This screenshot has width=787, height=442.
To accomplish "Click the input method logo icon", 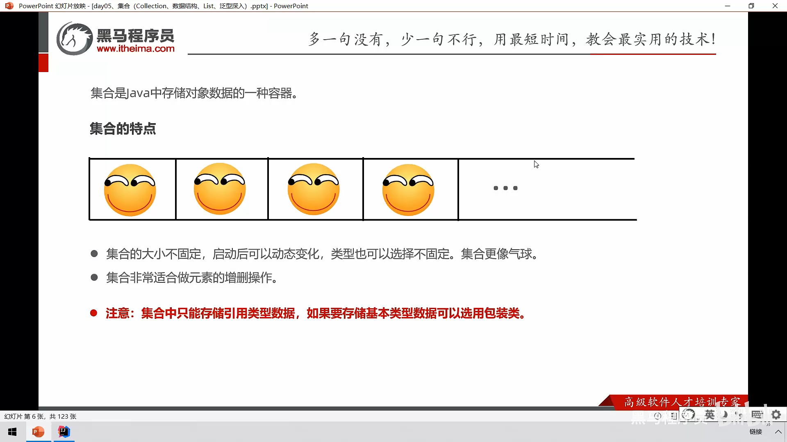I will click(x=689, y=415).
